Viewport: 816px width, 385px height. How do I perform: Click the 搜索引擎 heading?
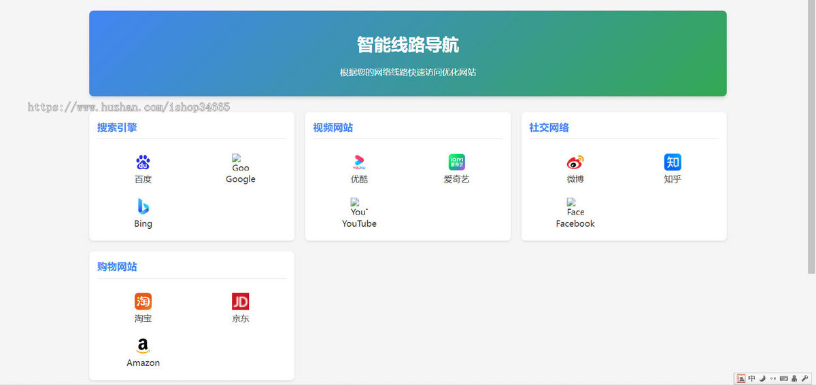pos(117,127)
